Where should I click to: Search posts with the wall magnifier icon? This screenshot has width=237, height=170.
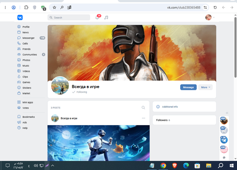(143, 108)
